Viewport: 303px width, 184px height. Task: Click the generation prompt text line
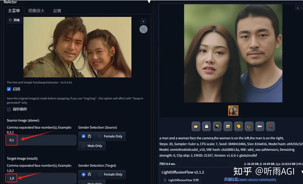(221, 138)
